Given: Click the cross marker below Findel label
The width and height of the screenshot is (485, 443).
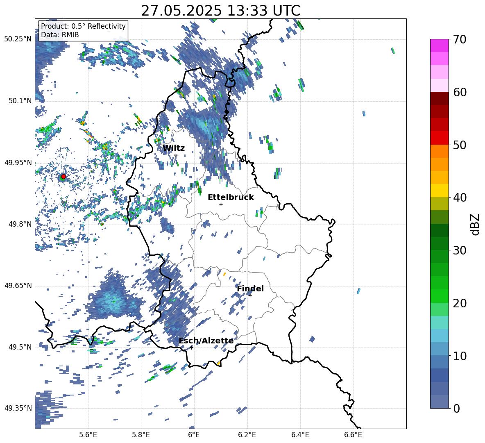Looking at the screenshot, I should pos(250,295).
